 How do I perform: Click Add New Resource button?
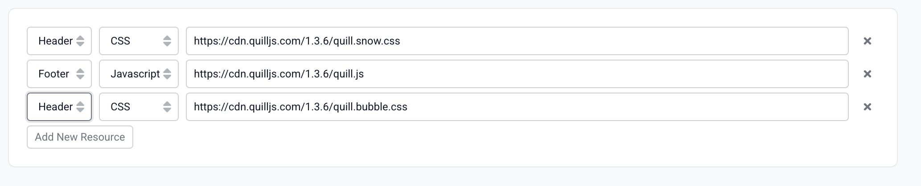80,137
